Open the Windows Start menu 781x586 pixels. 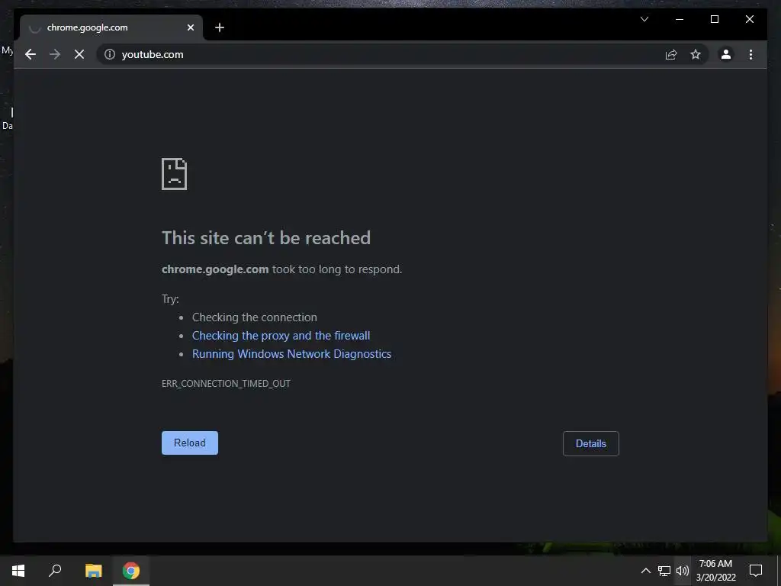pos(18,571)
